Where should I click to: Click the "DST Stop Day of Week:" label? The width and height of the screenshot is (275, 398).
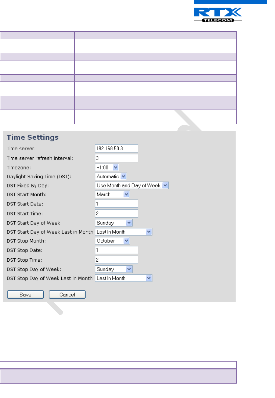point(34,269)
